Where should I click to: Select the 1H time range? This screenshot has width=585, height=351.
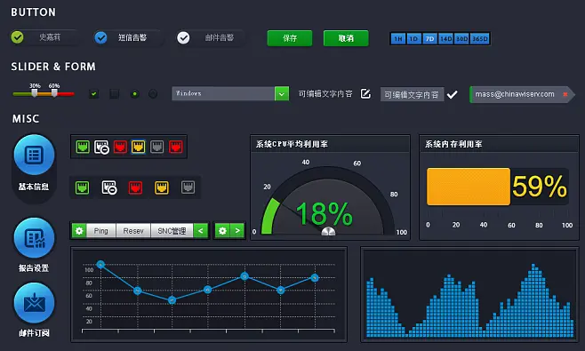(x=398, y=39)
